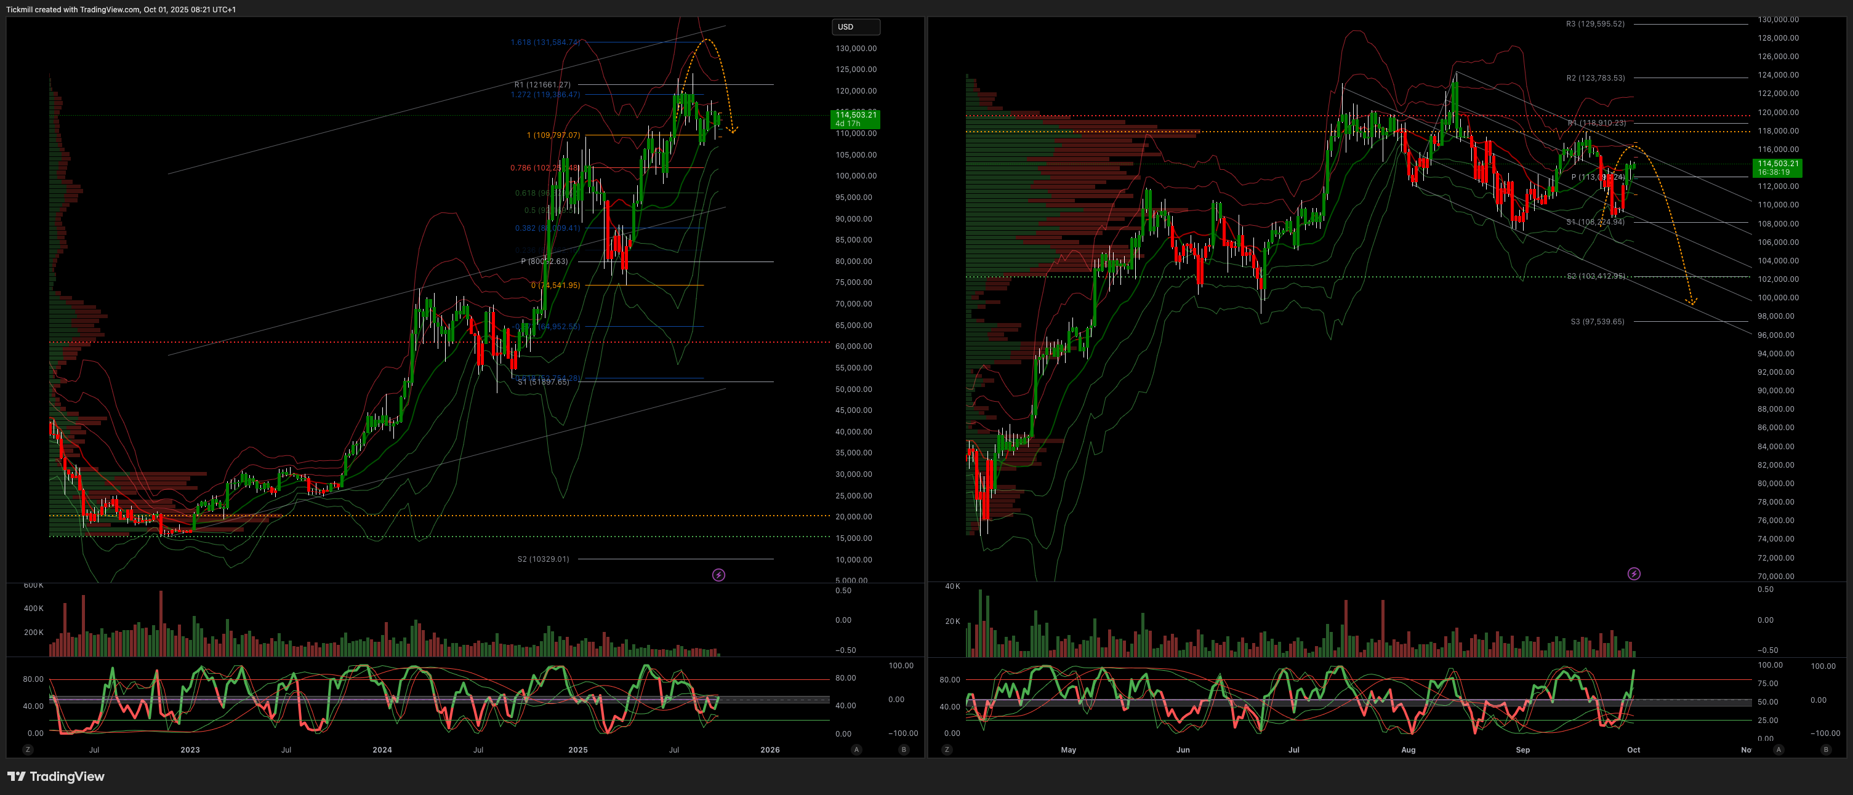Toggle B scale button on right chart
The image size is (1853, 795).
tap(1826, 749)
